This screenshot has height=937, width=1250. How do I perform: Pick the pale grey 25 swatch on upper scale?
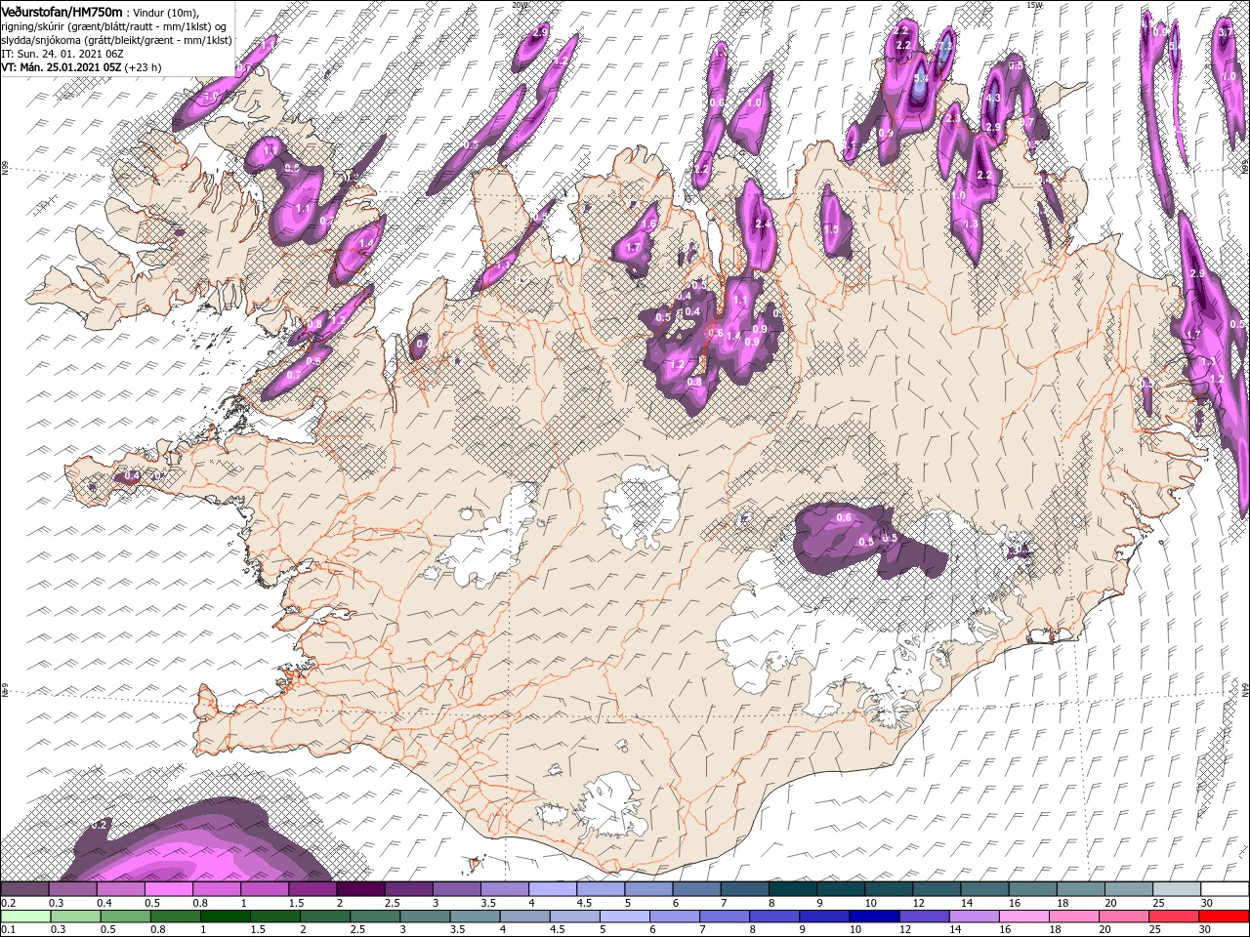click(1176, 889)
